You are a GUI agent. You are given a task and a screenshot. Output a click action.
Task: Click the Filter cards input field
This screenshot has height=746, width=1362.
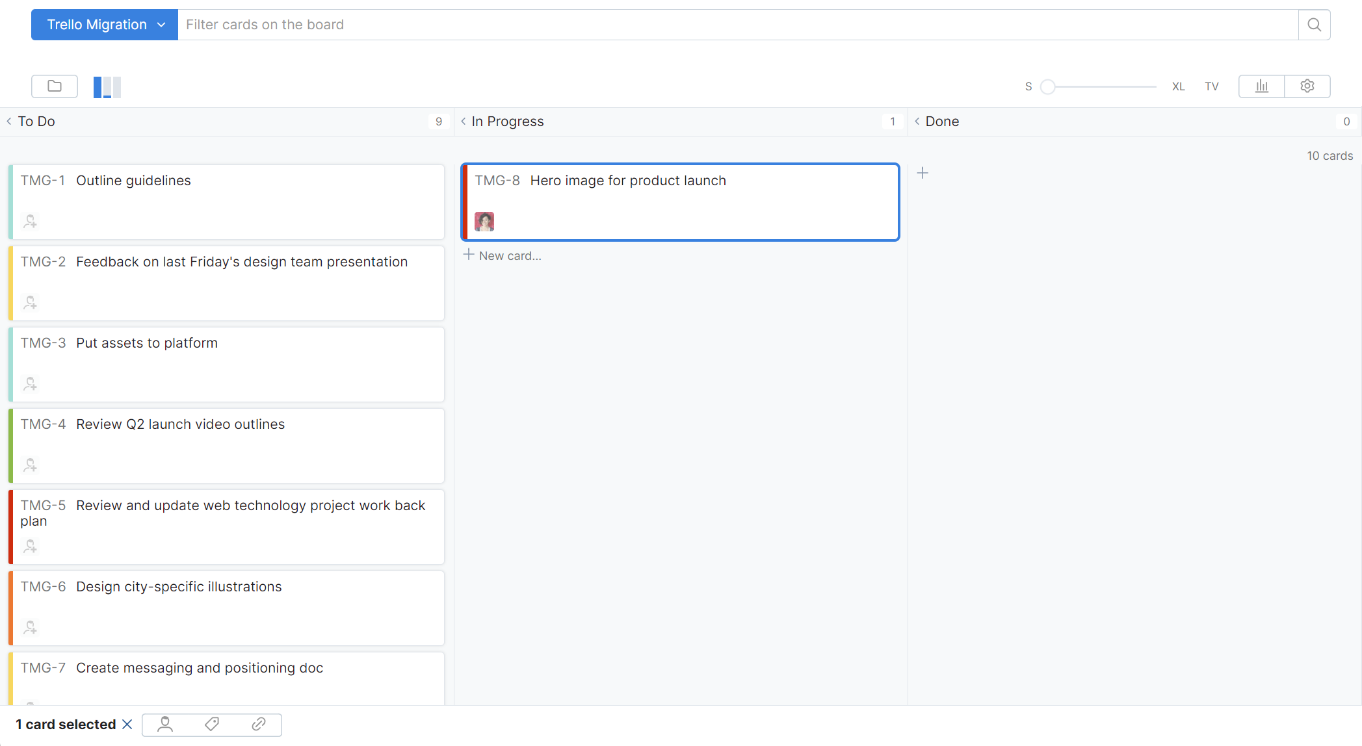737,25
